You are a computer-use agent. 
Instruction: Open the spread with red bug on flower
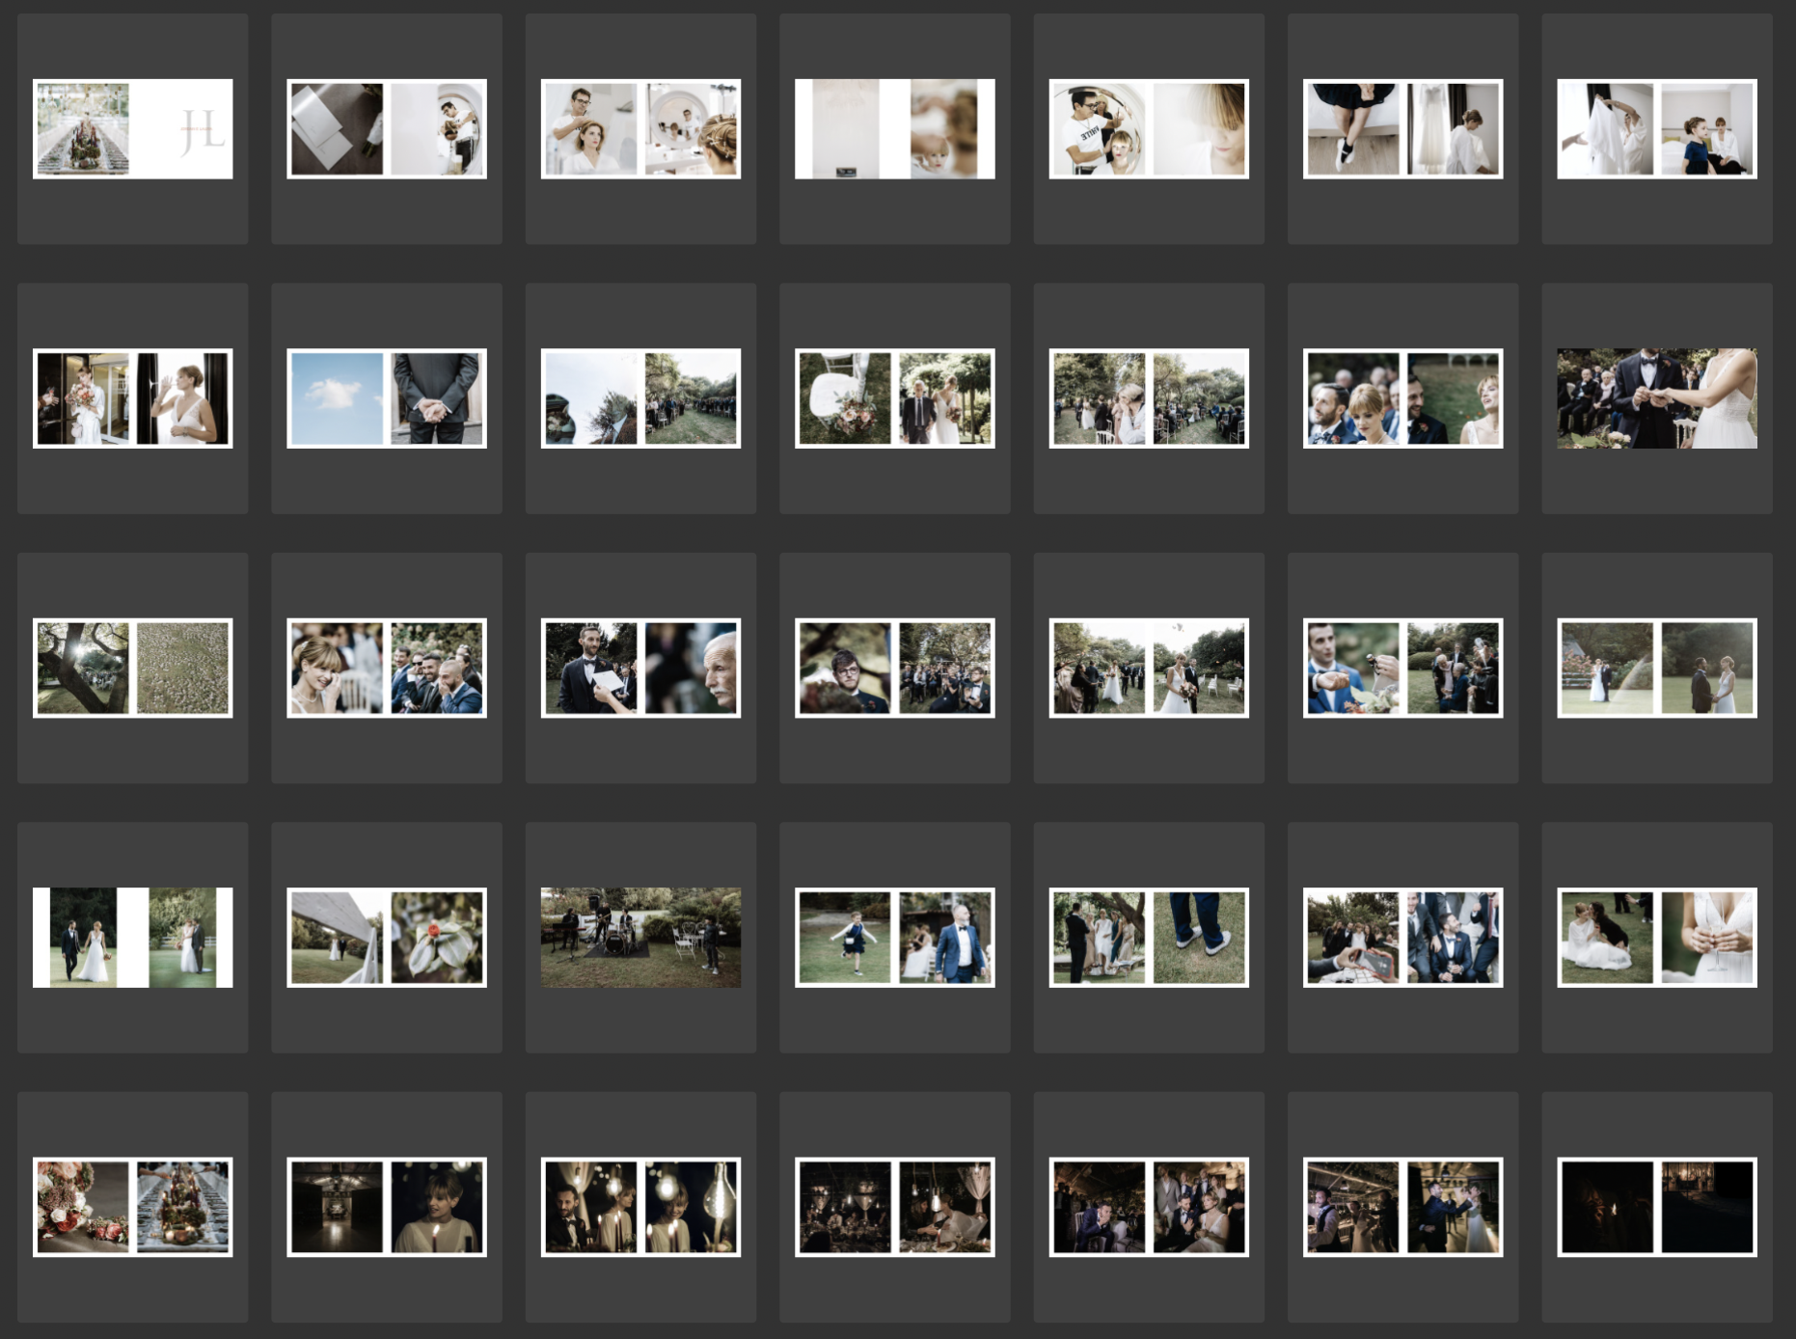386,938
